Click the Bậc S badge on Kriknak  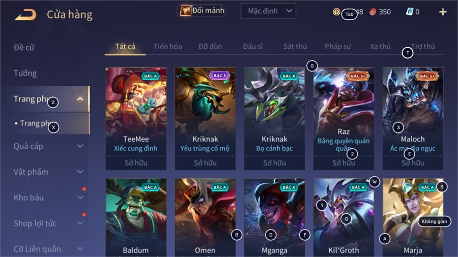(x=220, y=76)
